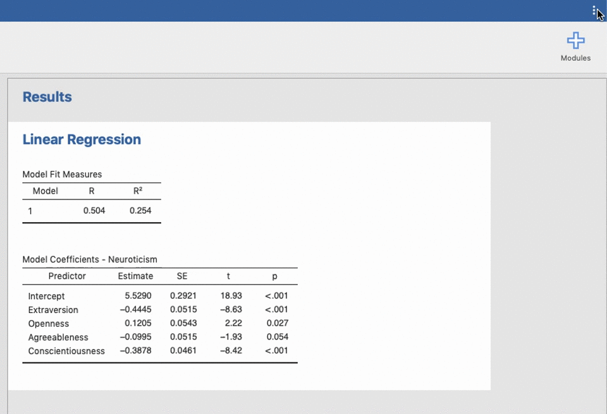Screen dimensions: 607x414
Task: Click the p column header
Action: pos(274,276)
